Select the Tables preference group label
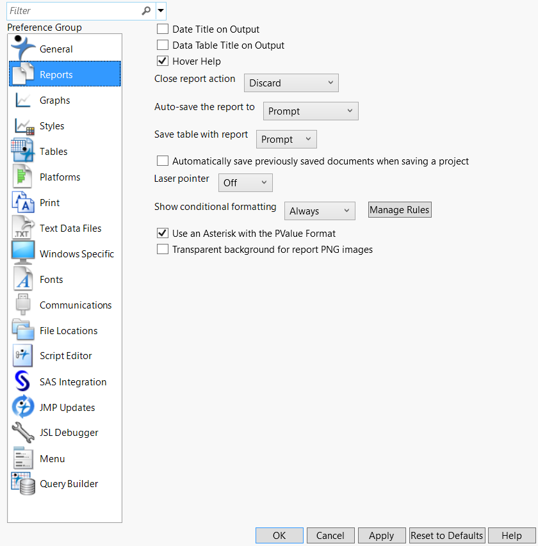This screenshot has height=546, width=538. [x=53, y=152]
